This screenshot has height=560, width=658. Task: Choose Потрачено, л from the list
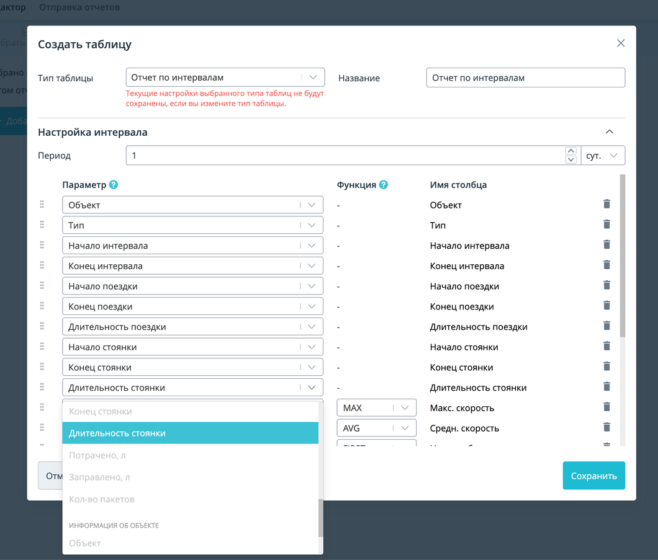click(190, 455)
